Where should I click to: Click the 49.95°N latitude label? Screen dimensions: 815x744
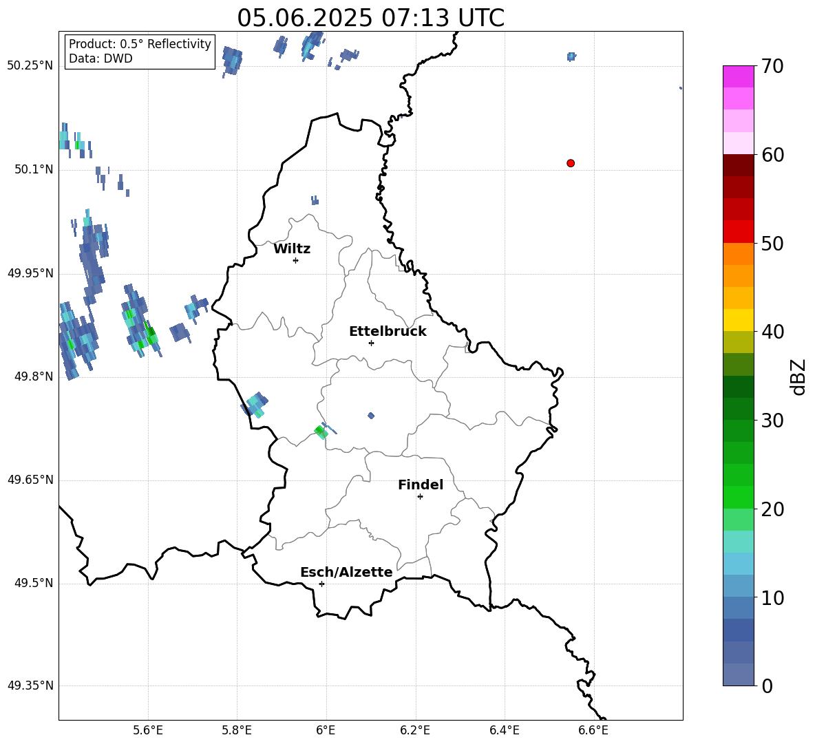(x=30, y=273)
